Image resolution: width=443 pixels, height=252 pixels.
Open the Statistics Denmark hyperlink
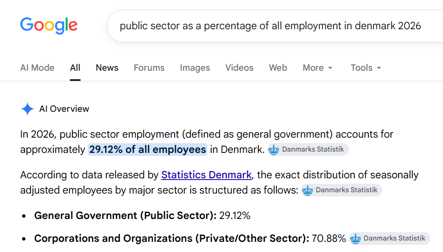click(206, 175)
